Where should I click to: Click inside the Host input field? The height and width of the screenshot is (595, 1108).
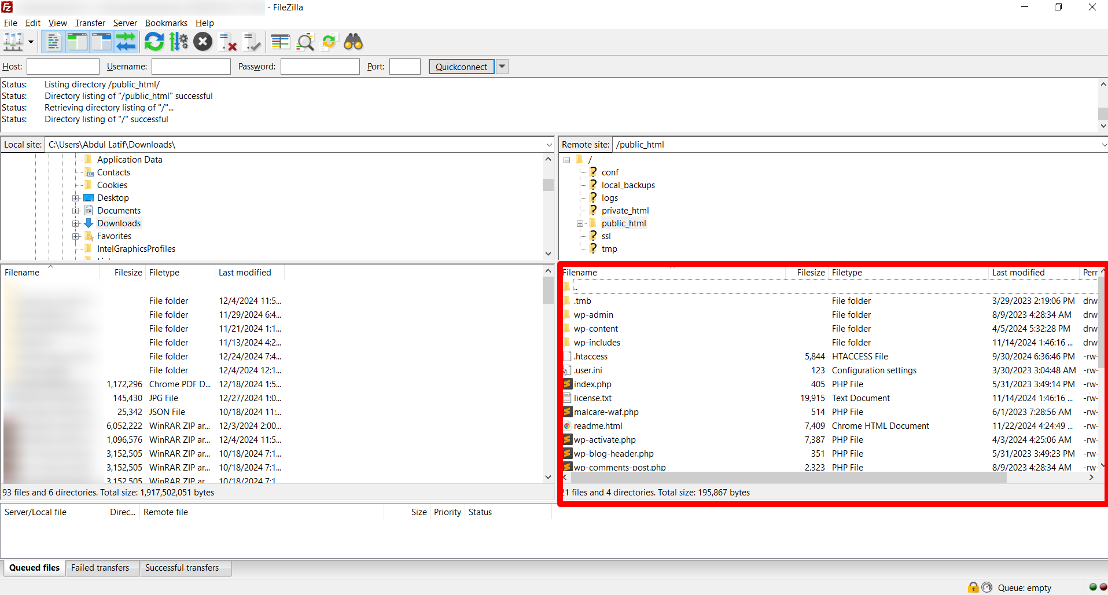pos(62,66)
